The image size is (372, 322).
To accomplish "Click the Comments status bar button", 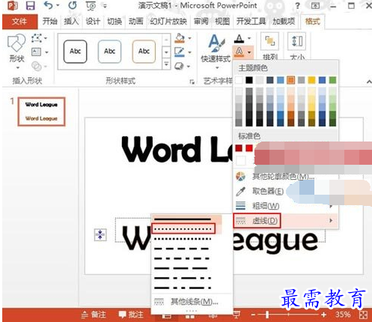I will 131,315.
